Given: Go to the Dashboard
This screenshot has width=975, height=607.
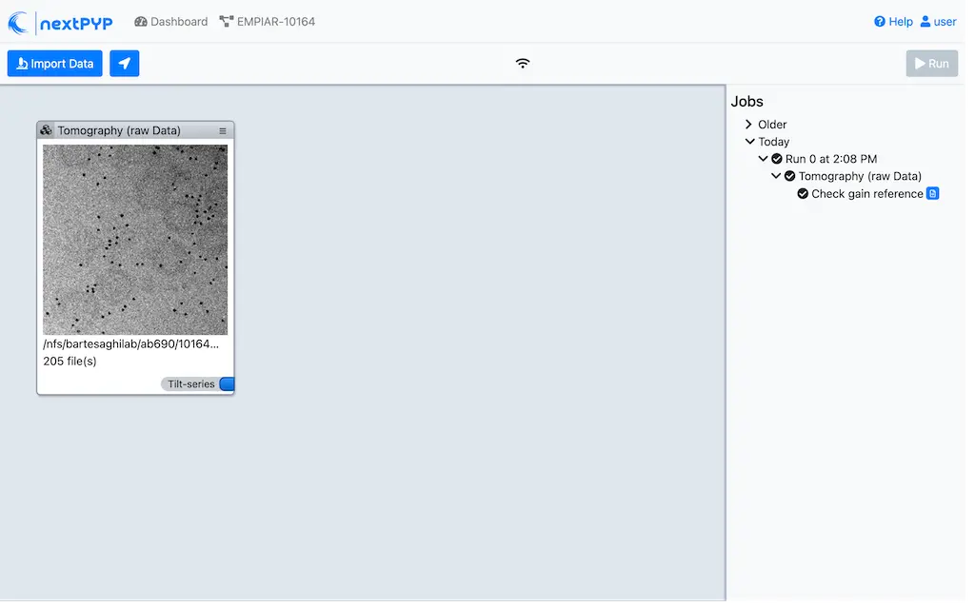Looking at the screenshot, I should pyautogui.click(x=171, y=22).
